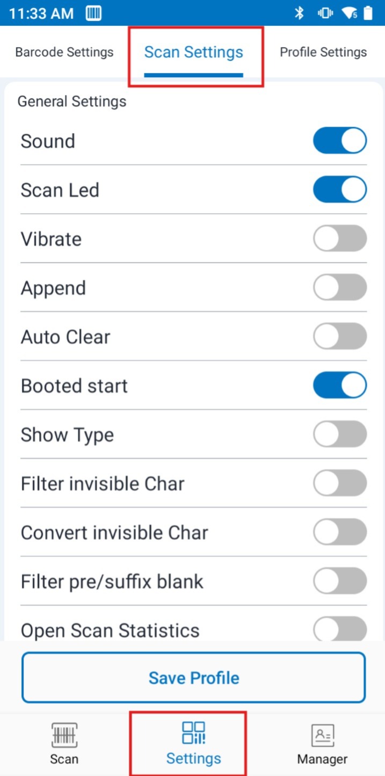The width and height of the screenshot is (385, 776).
Task: Switch to the Barcode Settings tab
Action: (64, 52)
